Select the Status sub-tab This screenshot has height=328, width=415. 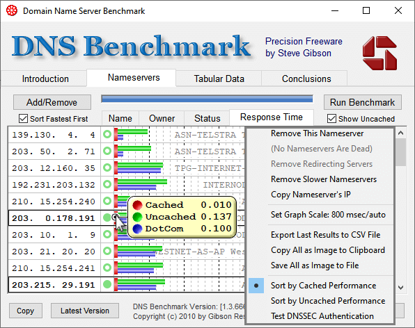coord(207,118)
